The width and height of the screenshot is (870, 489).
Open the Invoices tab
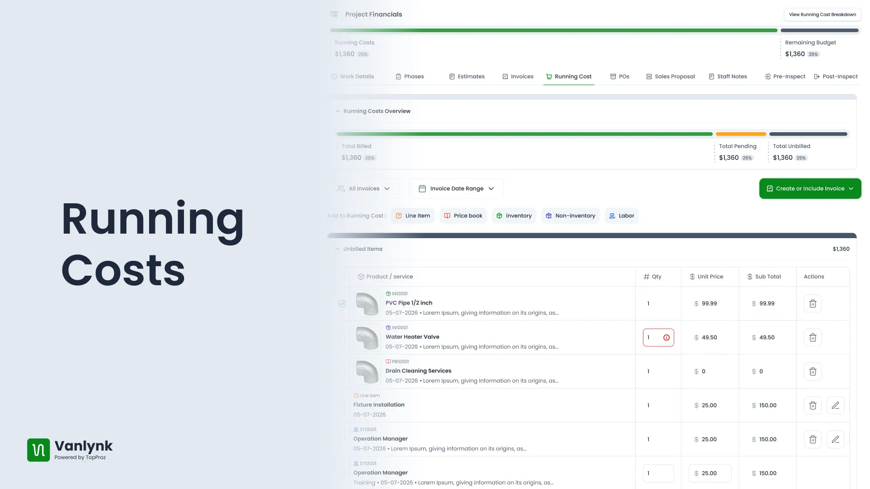click(517, 77)
